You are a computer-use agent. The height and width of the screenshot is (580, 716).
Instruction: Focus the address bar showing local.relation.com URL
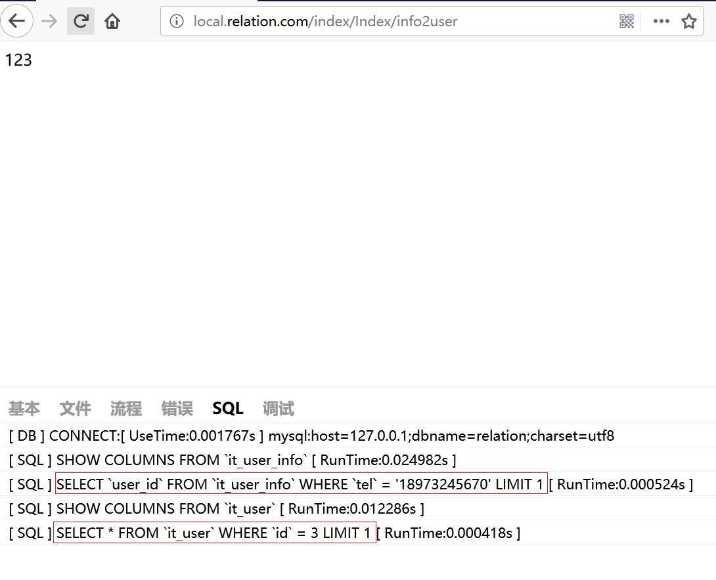click(x=394, y=22)
